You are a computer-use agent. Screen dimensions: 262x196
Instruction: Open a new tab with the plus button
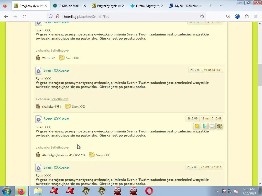coord(211,6)
